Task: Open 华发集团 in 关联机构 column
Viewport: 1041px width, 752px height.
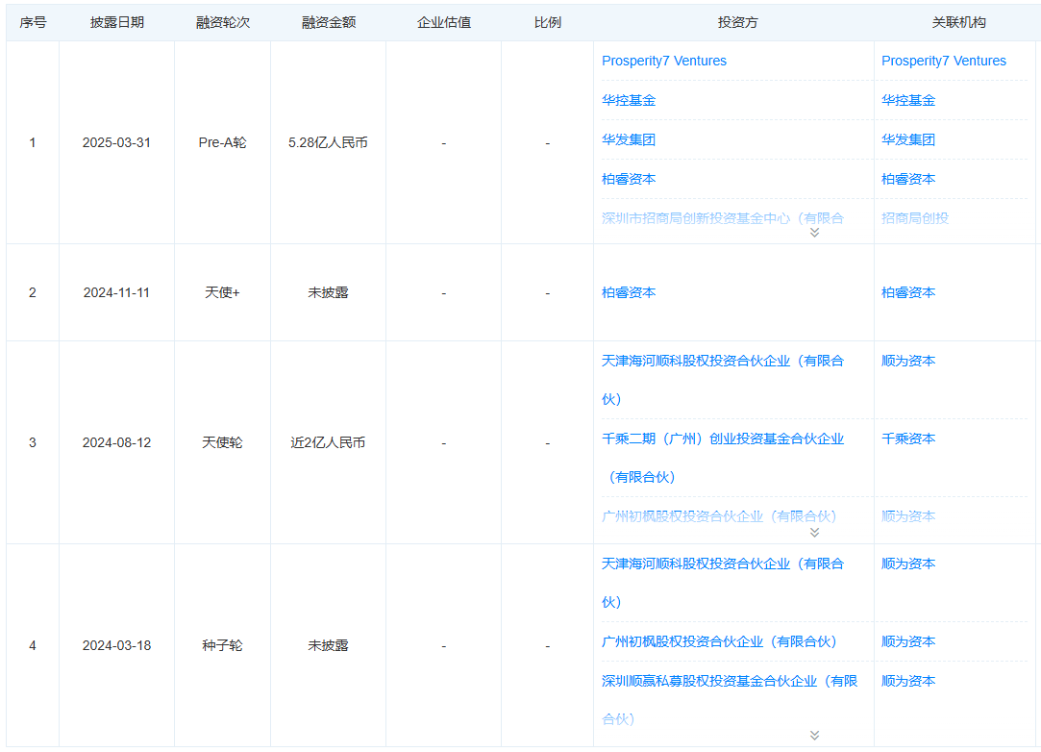Action: click(908, 139)
